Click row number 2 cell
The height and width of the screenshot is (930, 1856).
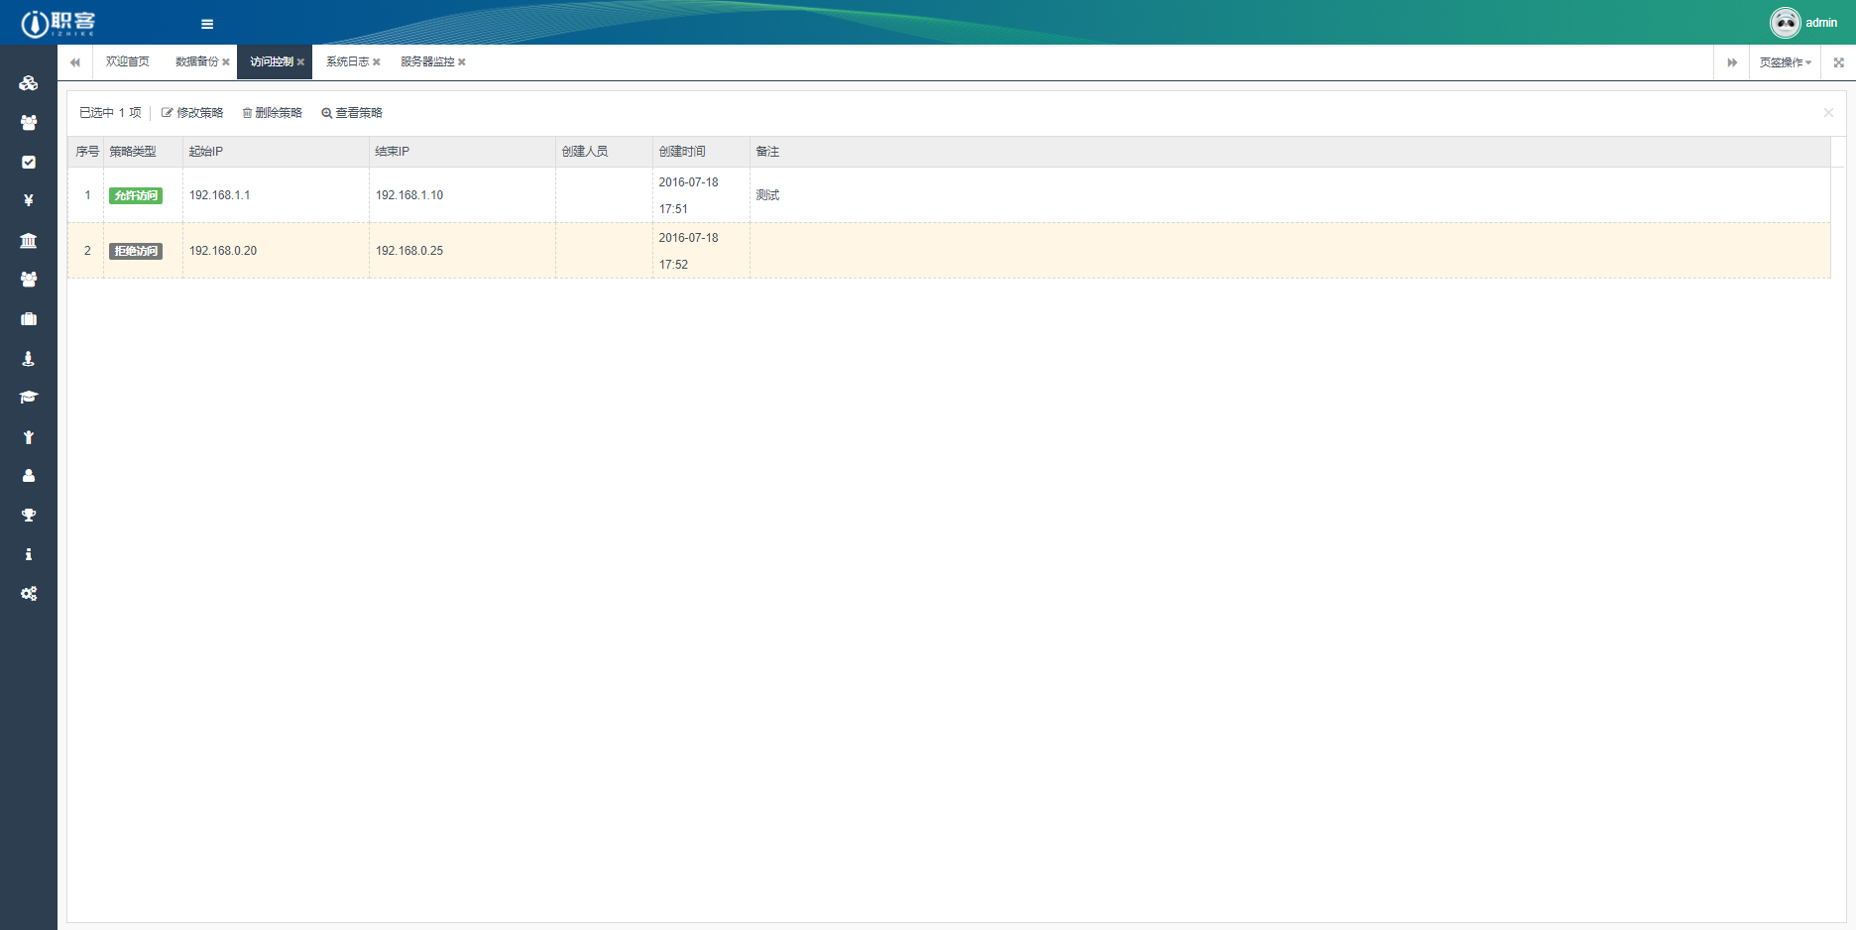coord(86,251)
